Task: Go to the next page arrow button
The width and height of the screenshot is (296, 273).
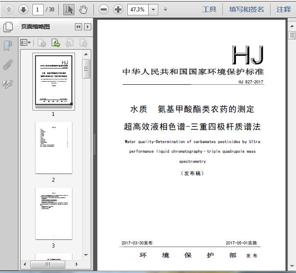Action: point(23,9)
